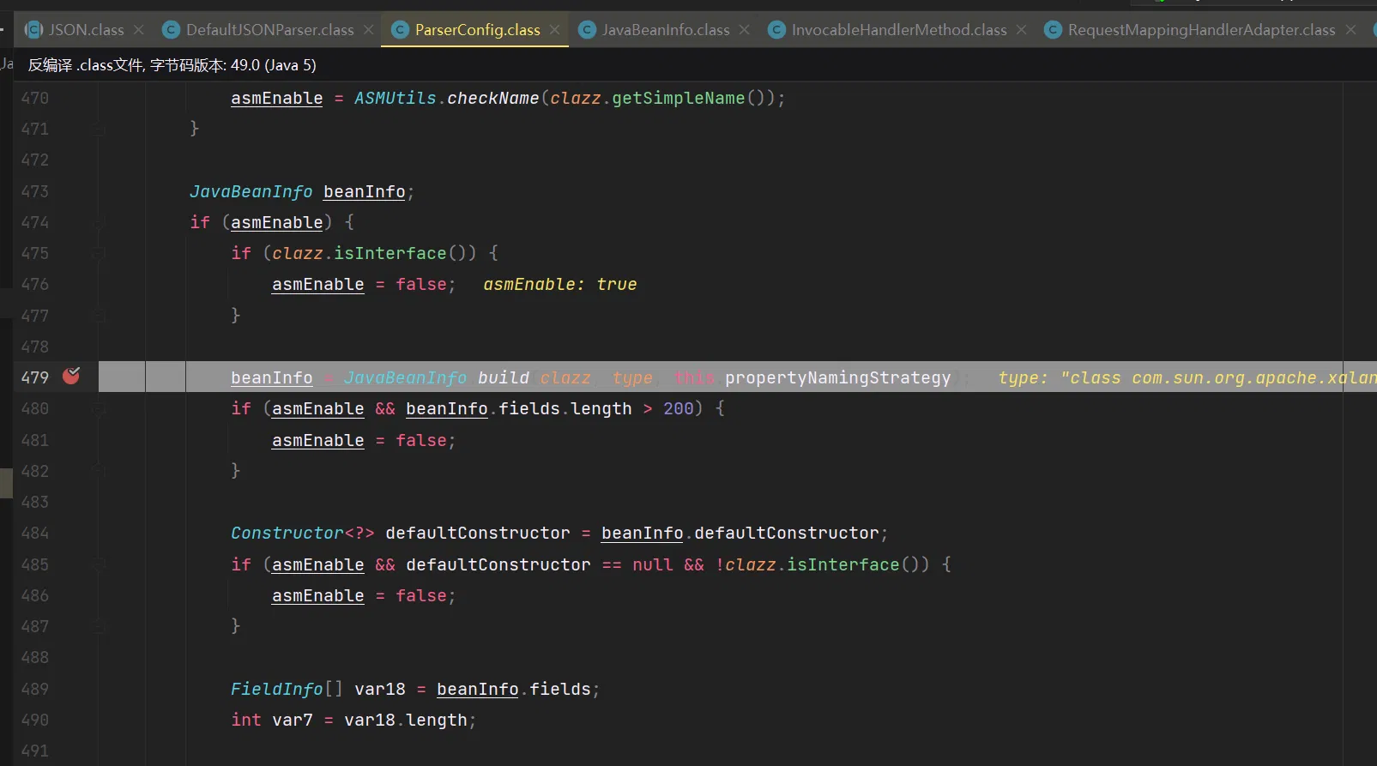Select the ParserConfig.class tab
Image resolution: width=1377 pixels, height=766 pixels.
point(477,30)
